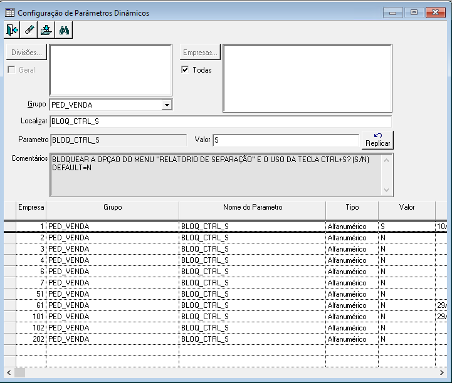452x383 pixels.
Task: Click the grid horizontal scrollbar thumb
Action: pyautogui.click(x=19, y=372)
